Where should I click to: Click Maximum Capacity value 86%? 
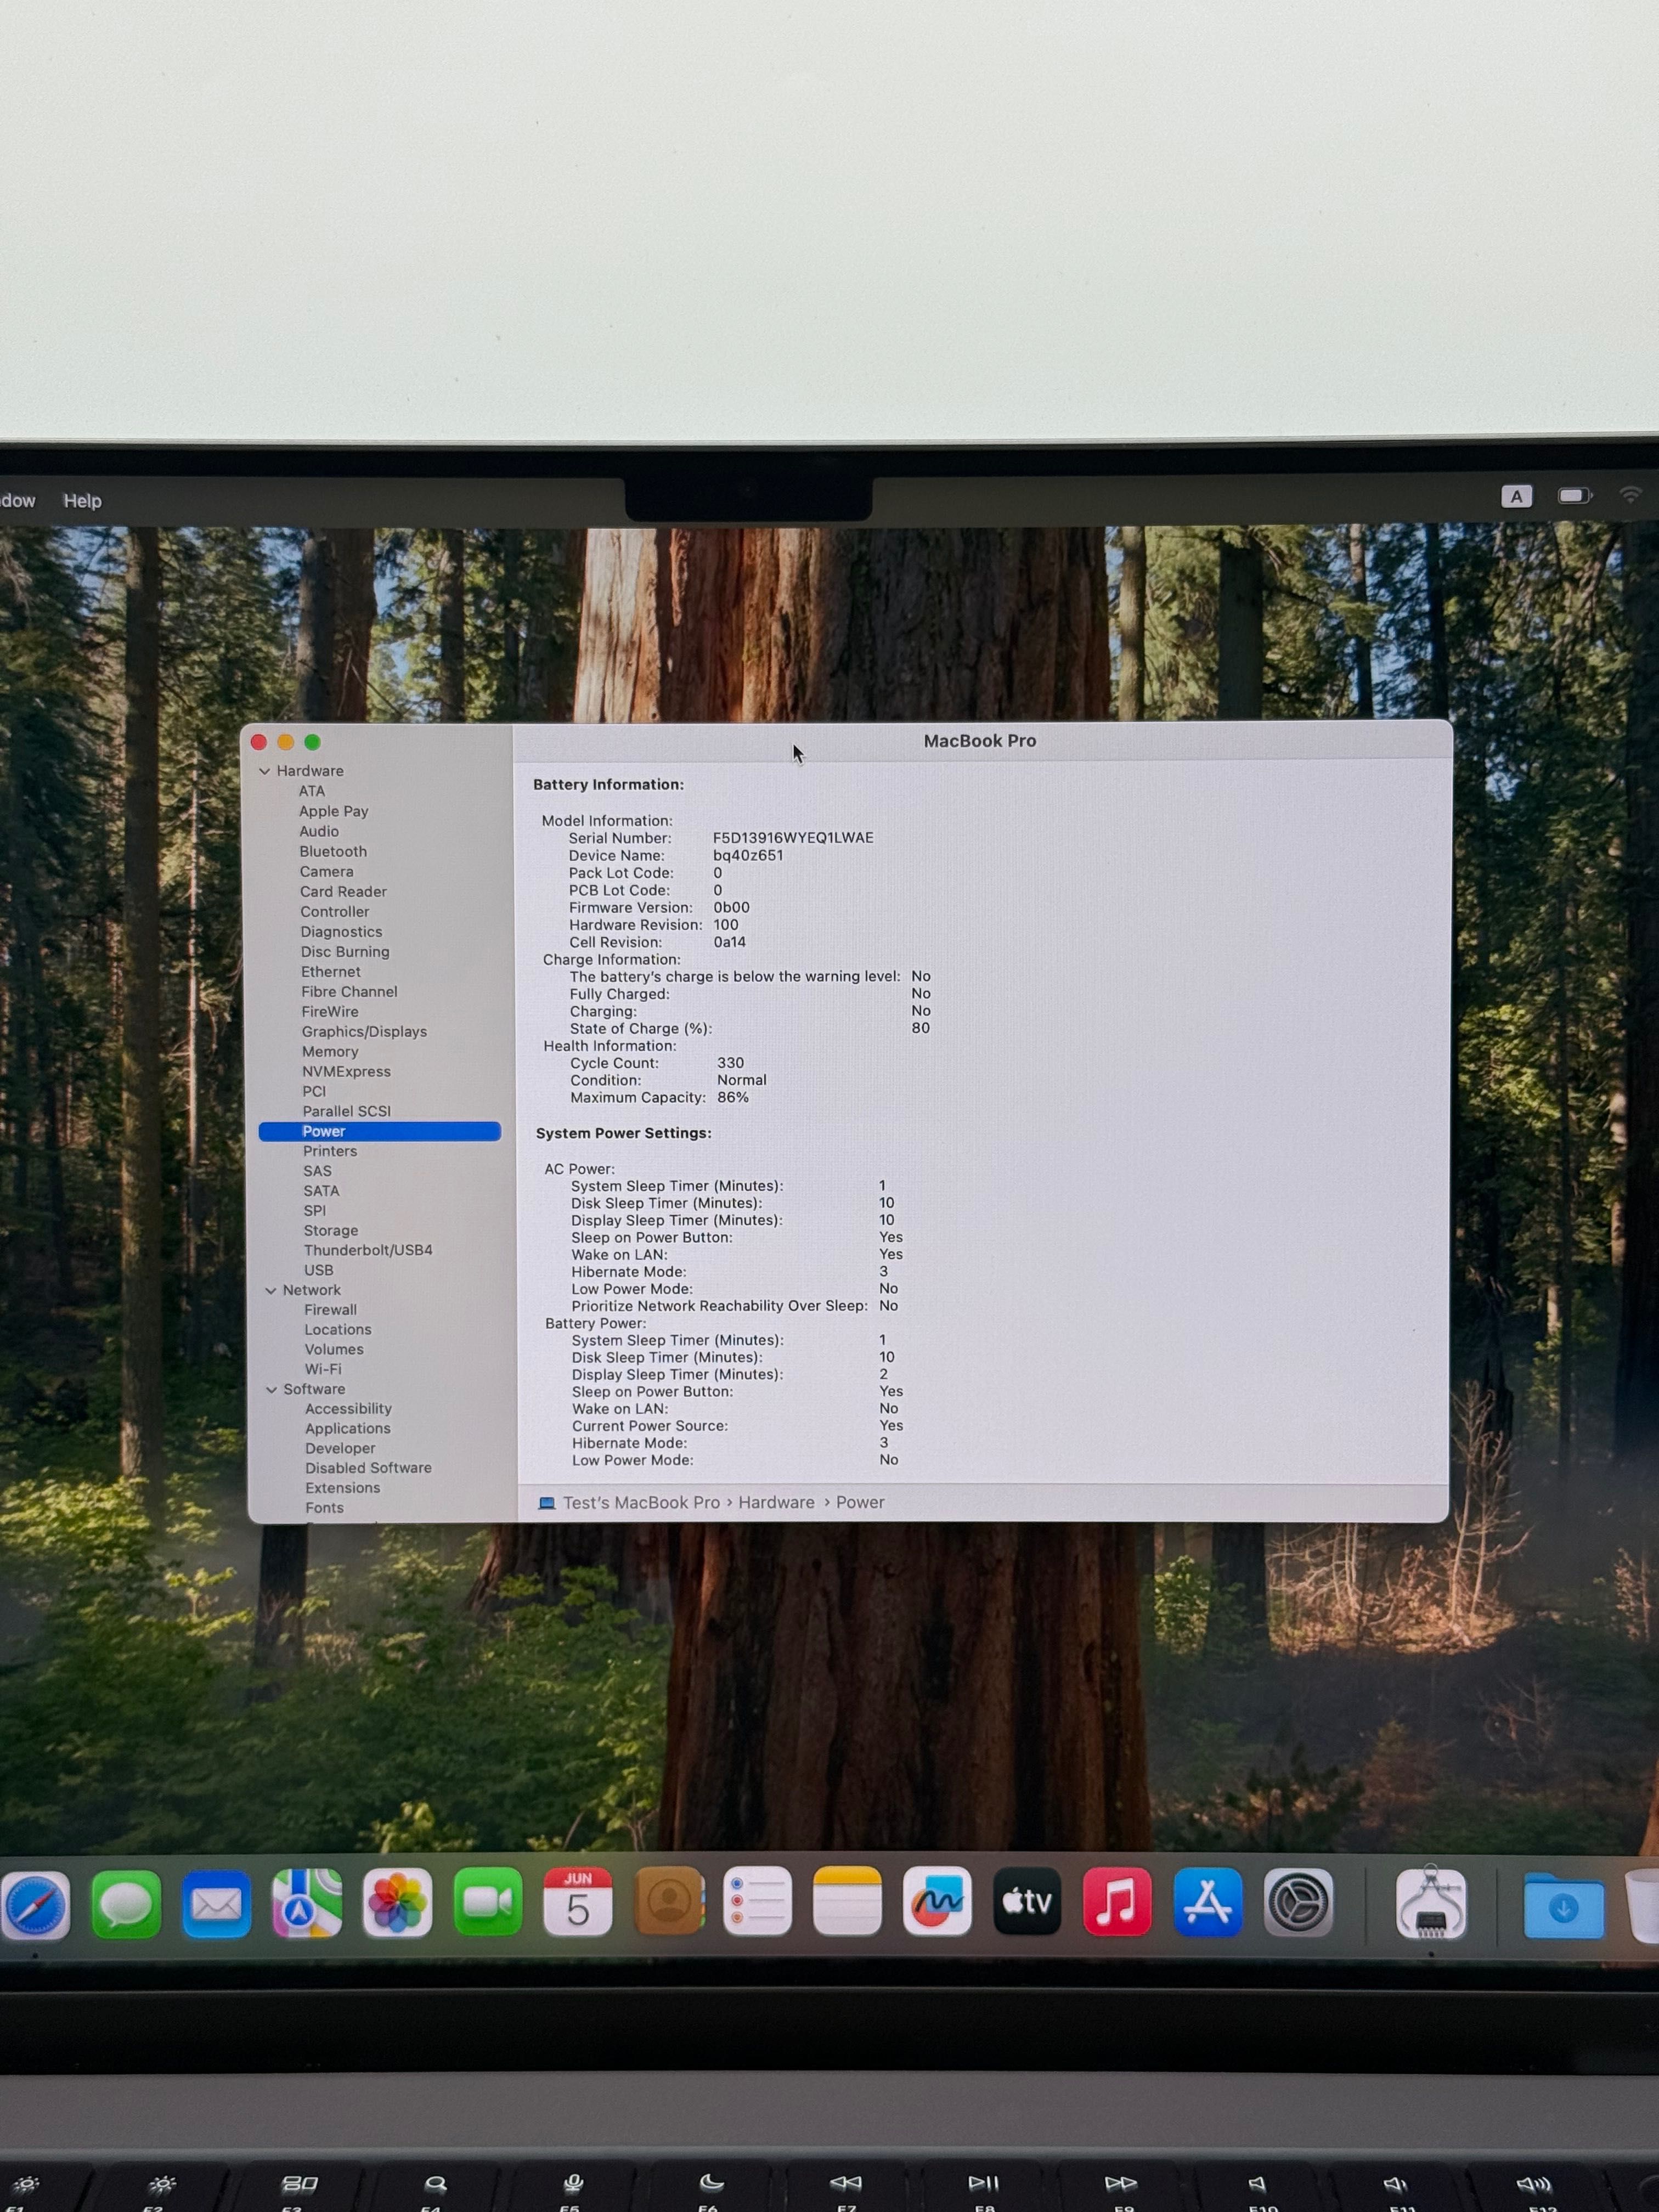click(x=733, y=1097)
